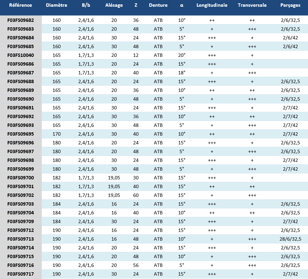Viewport: 308px width, 279px height.
Task: Select reference F03FS09685
Action: coord(21,46)
